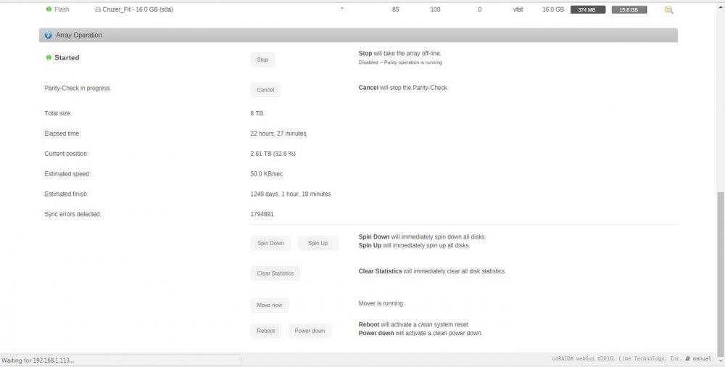Viewport: 725px width, 367px height.
Task: Click the 'vfat' filesystem cell
Action: [518, 9]
